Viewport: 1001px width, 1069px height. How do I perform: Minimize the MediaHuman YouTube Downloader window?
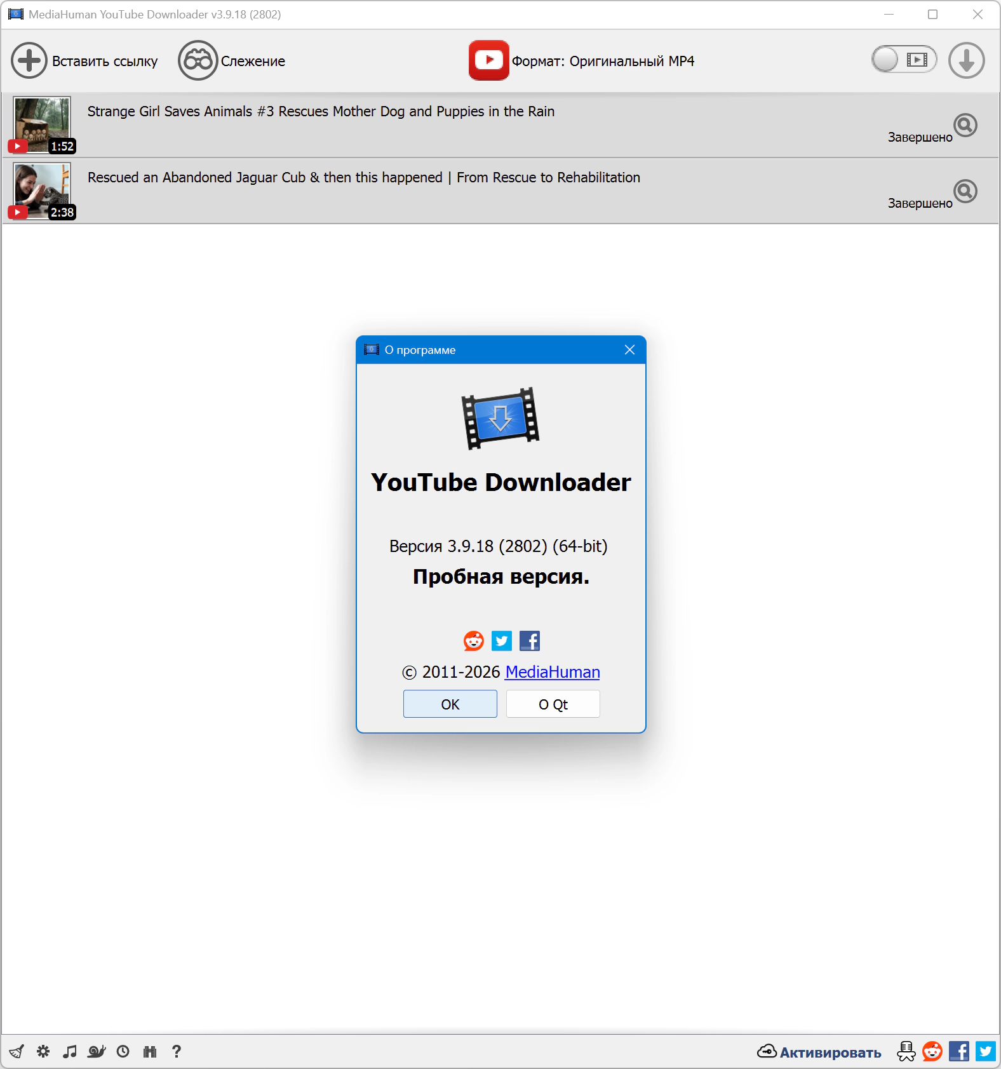[889, 15]
